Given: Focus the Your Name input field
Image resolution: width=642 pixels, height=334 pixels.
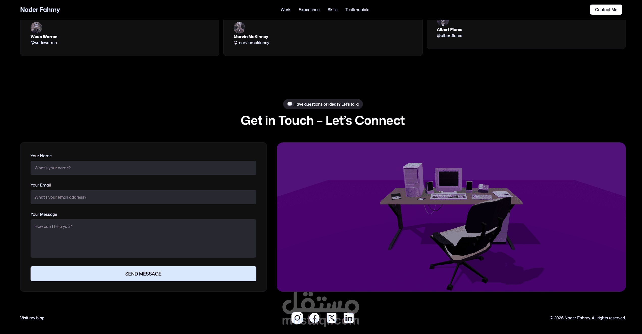Looking at the screenshot, I should pos(143,168).
